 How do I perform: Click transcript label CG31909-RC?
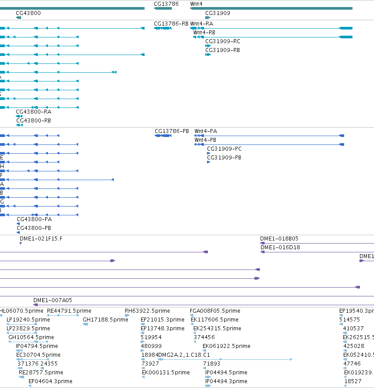(223, 41)
